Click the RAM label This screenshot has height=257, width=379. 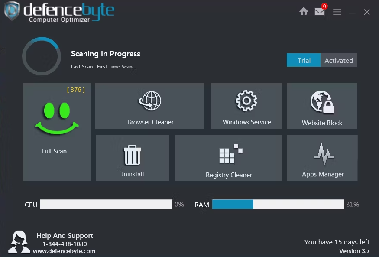click(x=202, y=205)
